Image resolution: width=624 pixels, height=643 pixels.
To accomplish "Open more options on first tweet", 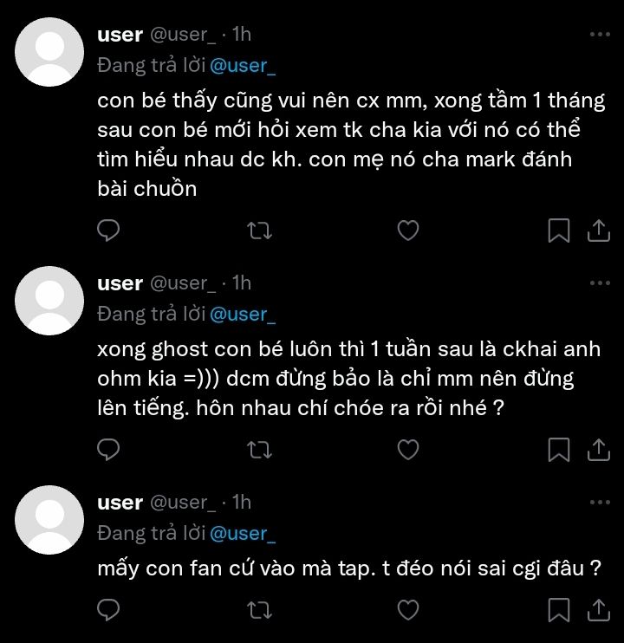I will [599, 34].
